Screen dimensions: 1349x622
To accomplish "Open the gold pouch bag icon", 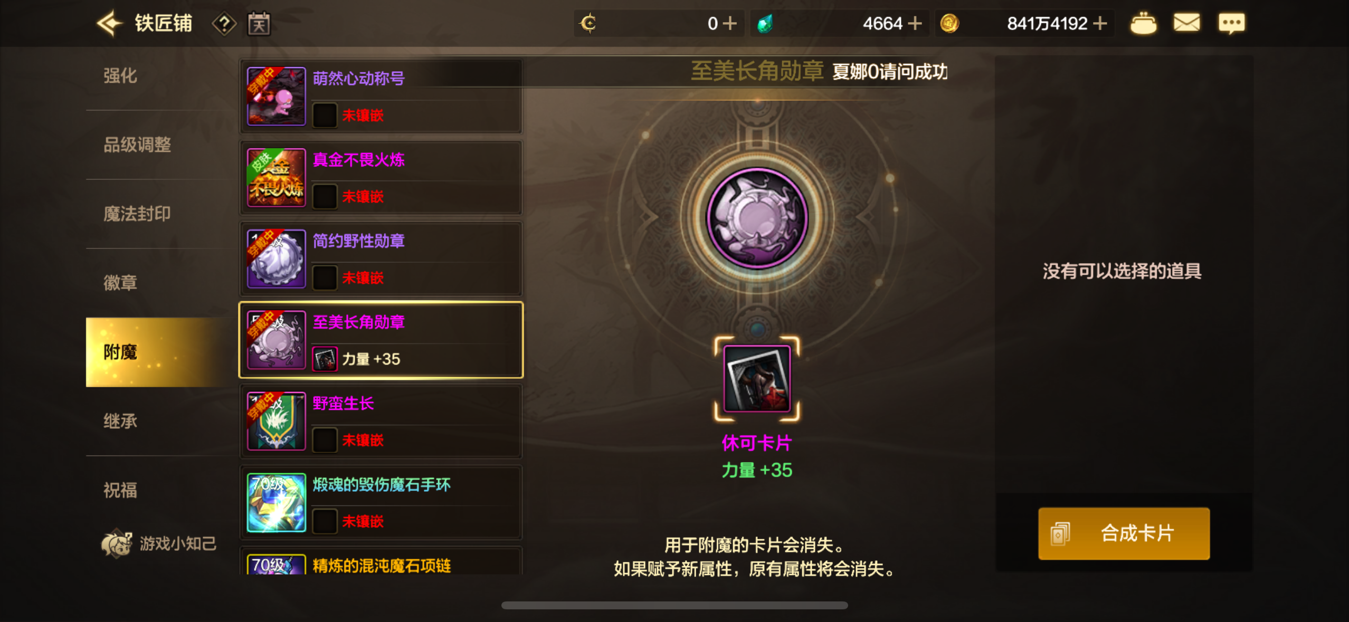I will 1143,23.
